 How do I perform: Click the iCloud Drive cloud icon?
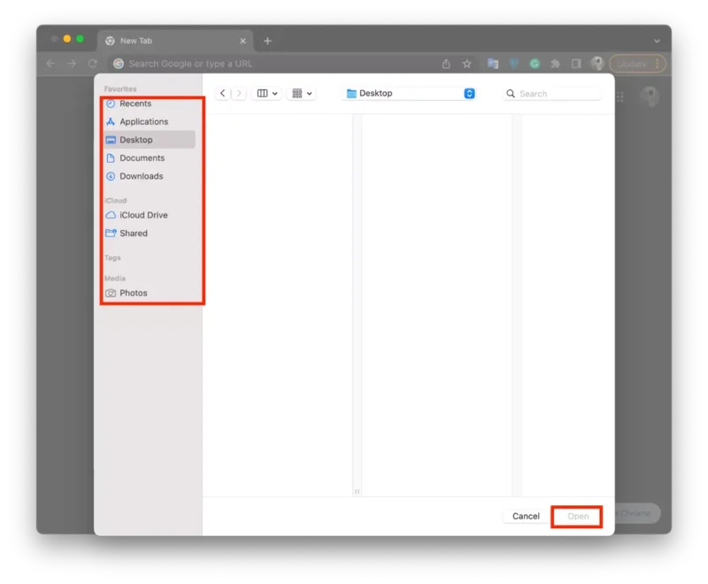[111, 215]
